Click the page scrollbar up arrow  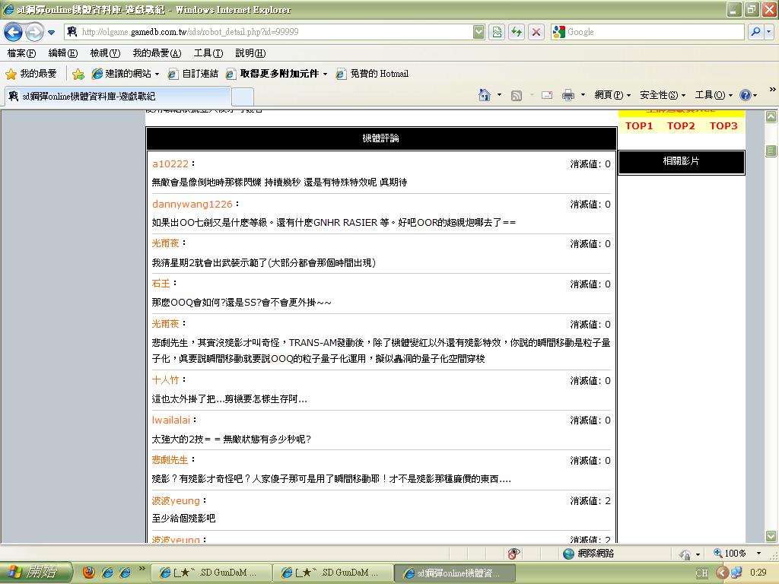coord(771,116)
